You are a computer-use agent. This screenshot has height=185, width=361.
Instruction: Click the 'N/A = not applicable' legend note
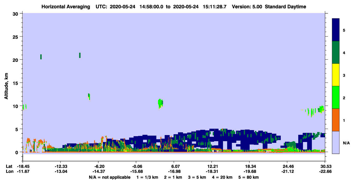(x=109, y=177)
